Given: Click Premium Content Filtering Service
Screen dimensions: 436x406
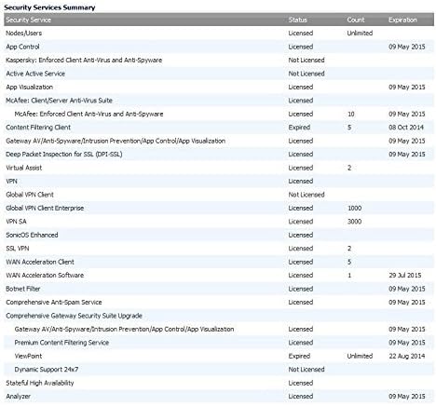Looking at the screenshot, I should point(61,343).
